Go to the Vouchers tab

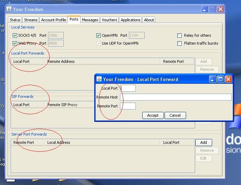tap(109, 20)
